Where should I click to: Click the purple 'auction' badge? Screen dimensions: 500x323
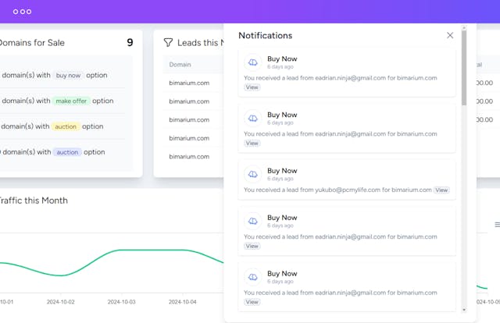[67, 152]
